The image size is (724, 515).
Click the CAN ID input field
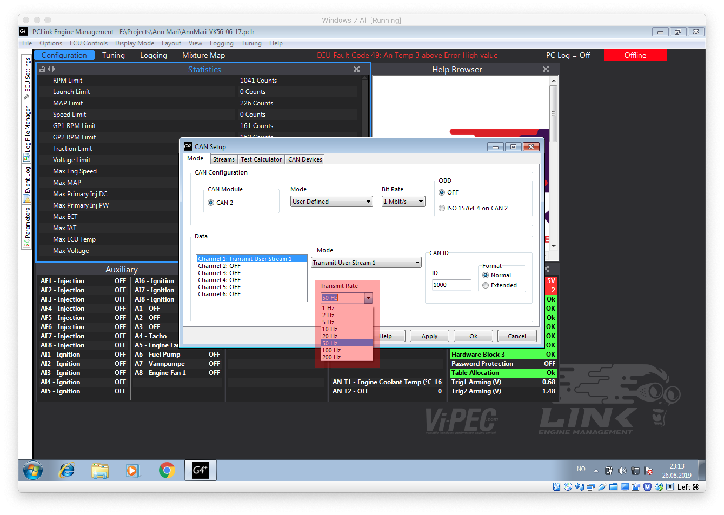click(451, 285)
